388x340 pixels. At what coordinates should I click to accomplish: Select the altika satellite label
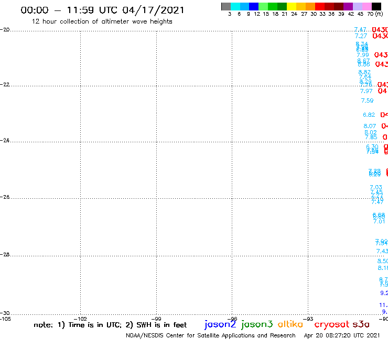(290, 324)
